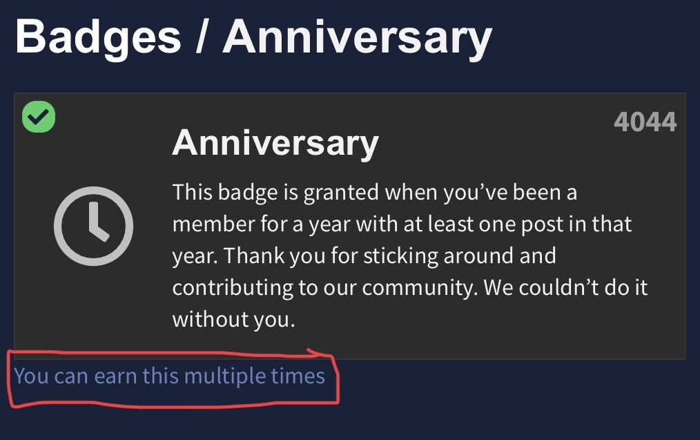Click the phrase "We couldn't do it"

point(565,288)
